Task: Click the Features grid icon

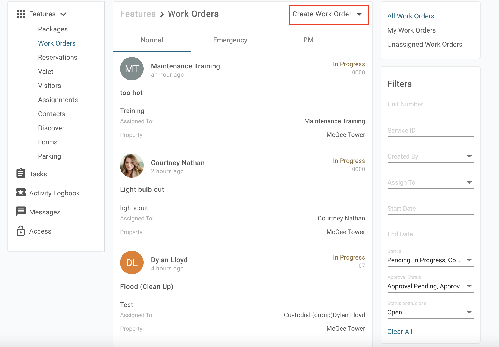Action: tap(21, 14)
